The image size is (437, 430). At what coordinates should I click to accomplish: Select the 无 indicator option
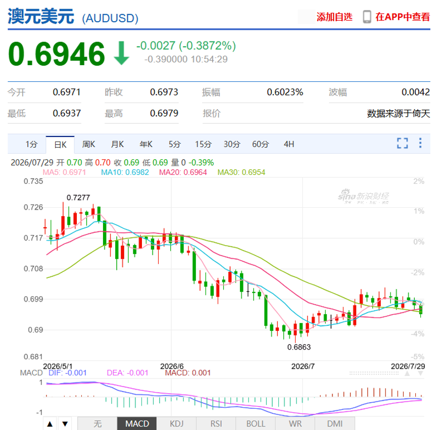pyautogui.click(x=98, y=424)
